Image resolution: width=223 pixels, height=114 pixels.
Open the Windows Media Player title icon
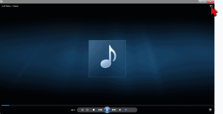[x=2, y=2]
